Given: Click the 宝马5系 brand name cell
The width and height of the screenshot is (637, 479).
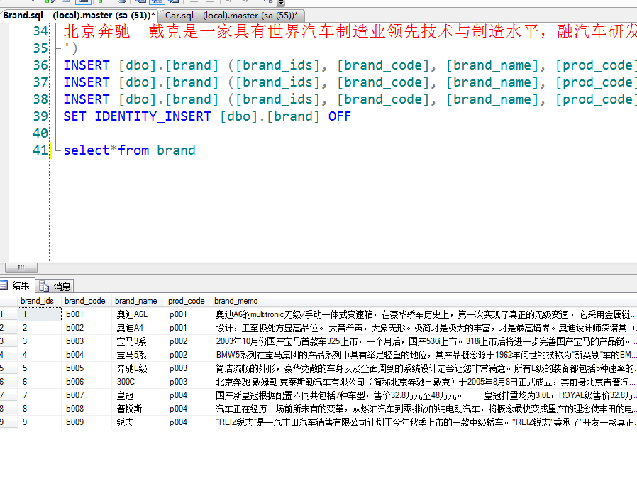Looking at the screenshot, I should [138, 355].
